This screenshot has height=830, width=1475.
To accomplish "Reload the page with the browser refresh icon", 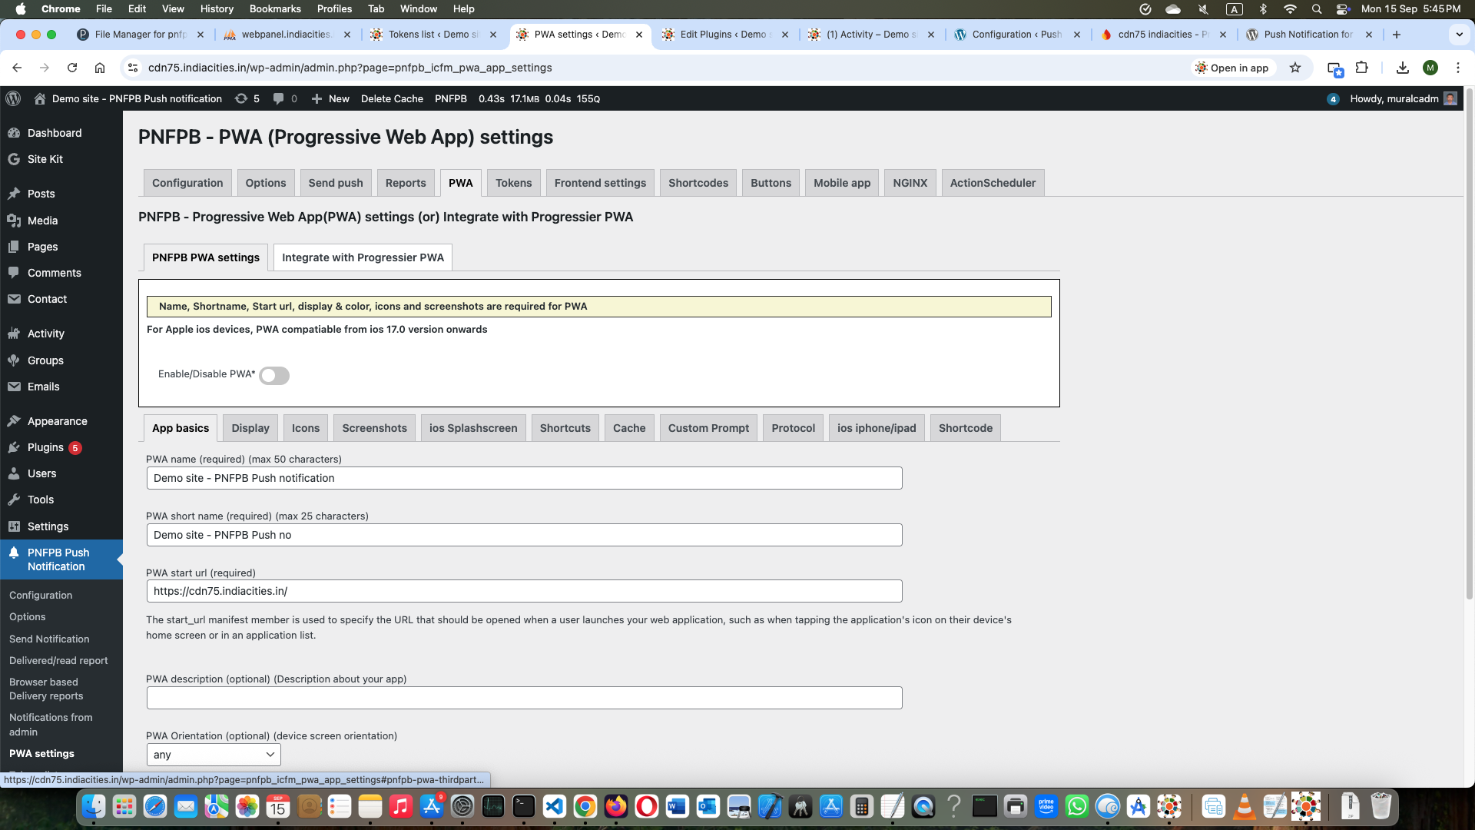I will (x=72, y=68).
